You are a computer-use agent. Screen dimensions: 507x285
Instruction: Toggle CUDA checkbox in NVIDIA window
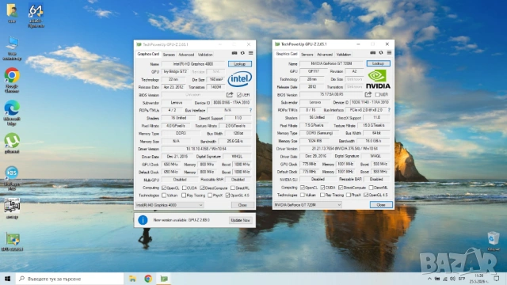(x=322, y=188)
